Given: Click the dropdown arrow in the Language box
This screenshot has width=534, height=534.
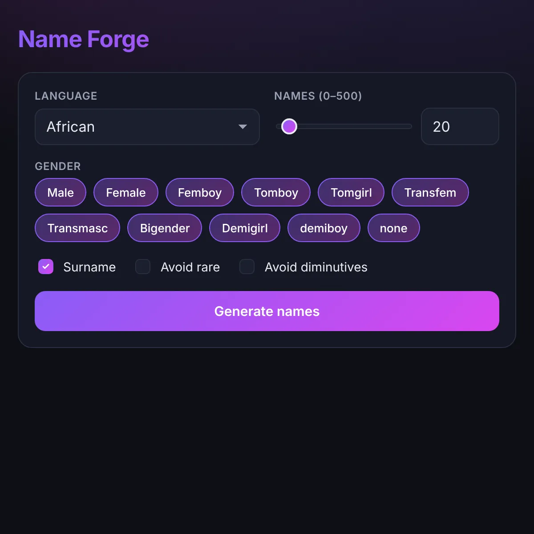Looking at the screenshot, I should [x=243, y=127].
